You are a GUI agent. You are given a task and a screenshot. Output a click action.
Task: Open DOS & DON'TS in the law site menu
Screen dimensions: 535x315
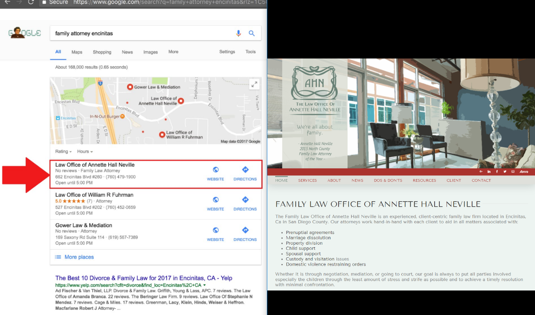click(388, 180)
